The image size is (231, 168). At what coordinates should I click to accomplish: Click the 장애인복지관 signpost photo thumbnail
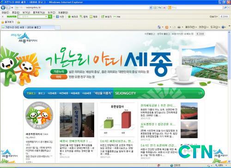tap(77, 120)
